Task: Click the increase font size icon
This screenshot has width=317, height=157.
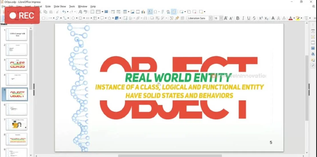Action: point(226,18)
